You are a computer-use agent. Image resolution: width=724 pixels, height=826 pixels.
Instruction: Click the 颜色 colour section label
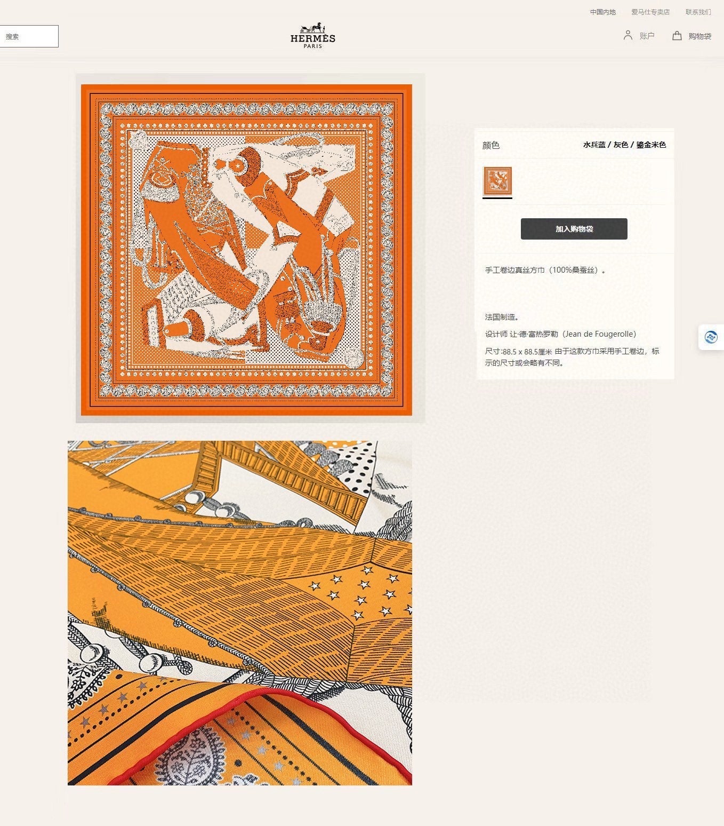(490, 145)
